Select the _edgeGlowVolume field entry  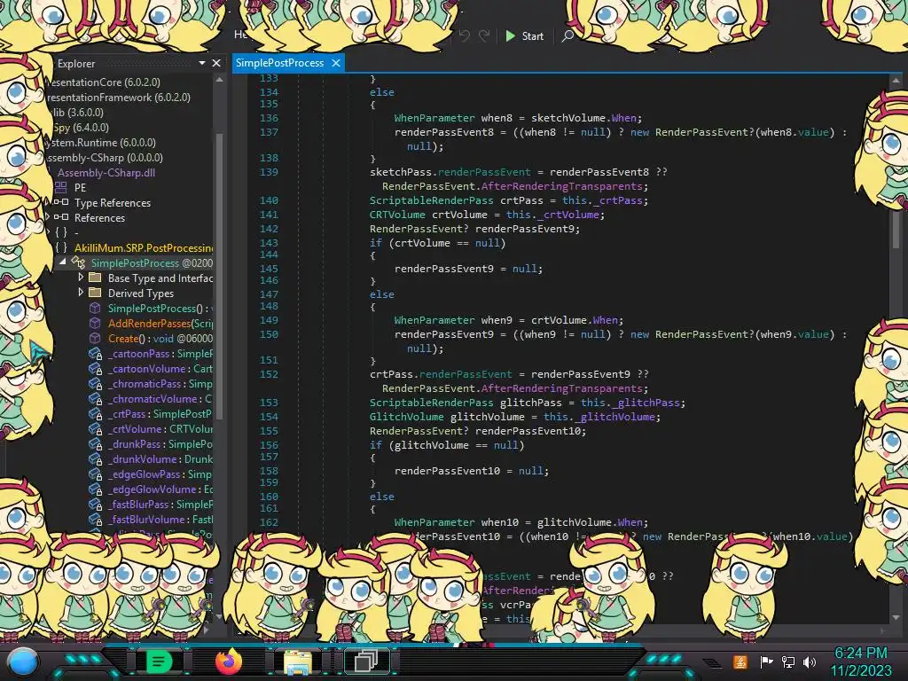pos(160,489)
